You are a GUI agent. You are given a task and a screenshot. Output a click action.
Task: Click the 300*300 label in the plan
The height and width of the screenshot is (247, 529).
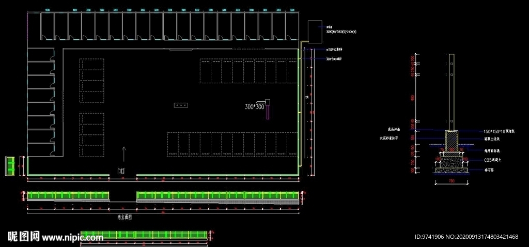(x=255, y=107)
